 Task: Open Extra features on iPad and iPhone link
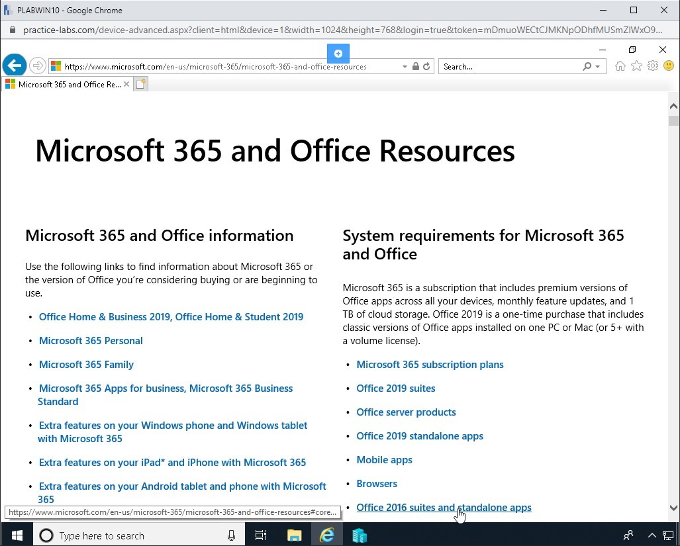point(172,463)
